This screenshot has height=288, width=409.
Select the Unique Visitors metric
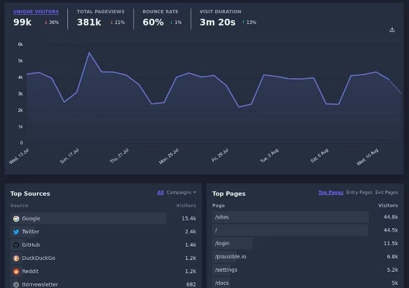click(x=36, y=12)
